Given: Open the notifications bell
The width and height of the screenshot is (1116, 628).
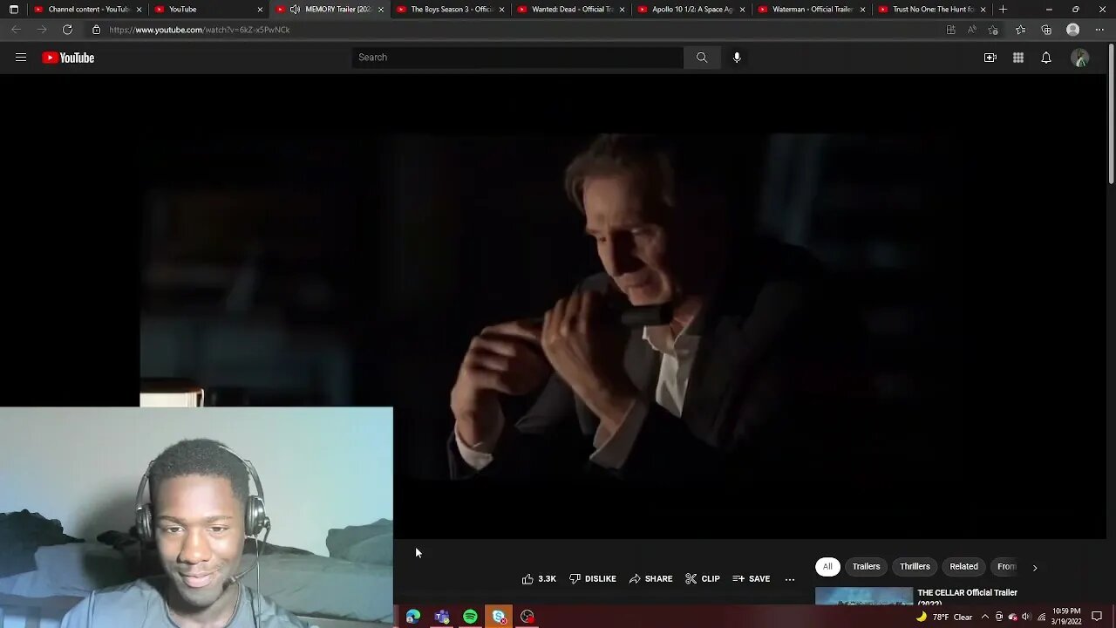Looking at the screenshot, I should (1046, 58).
